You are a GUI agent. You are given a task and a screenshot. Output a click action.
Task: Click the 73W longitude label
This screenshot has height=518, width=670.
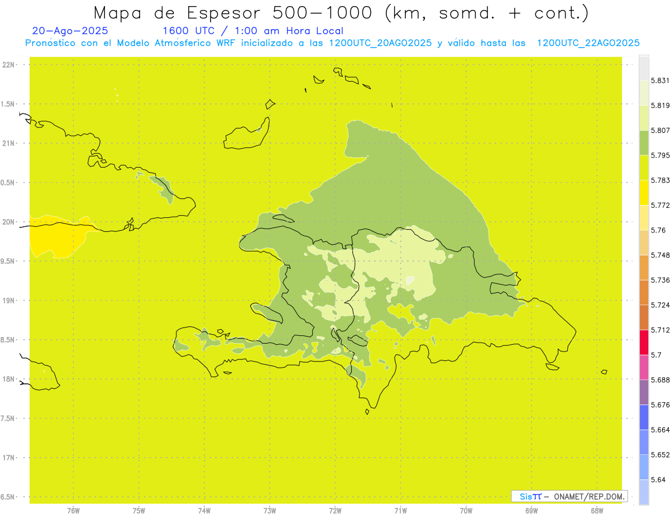click(x=270, y=511)
